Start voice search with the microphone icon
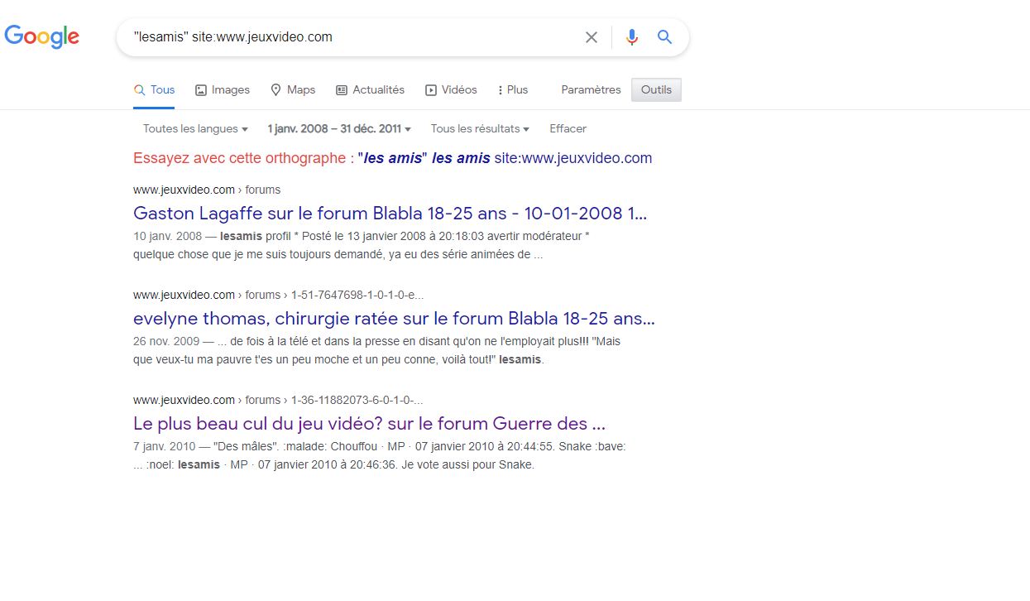 click(632, 37)
